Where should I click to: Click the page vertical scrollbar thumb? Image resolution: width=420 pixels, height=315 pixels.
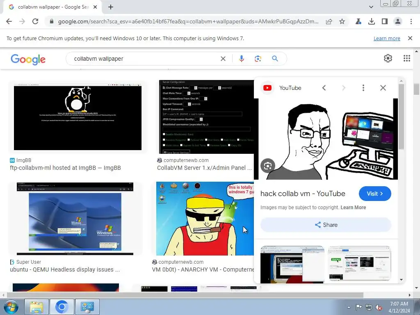[x=416, y=89]
